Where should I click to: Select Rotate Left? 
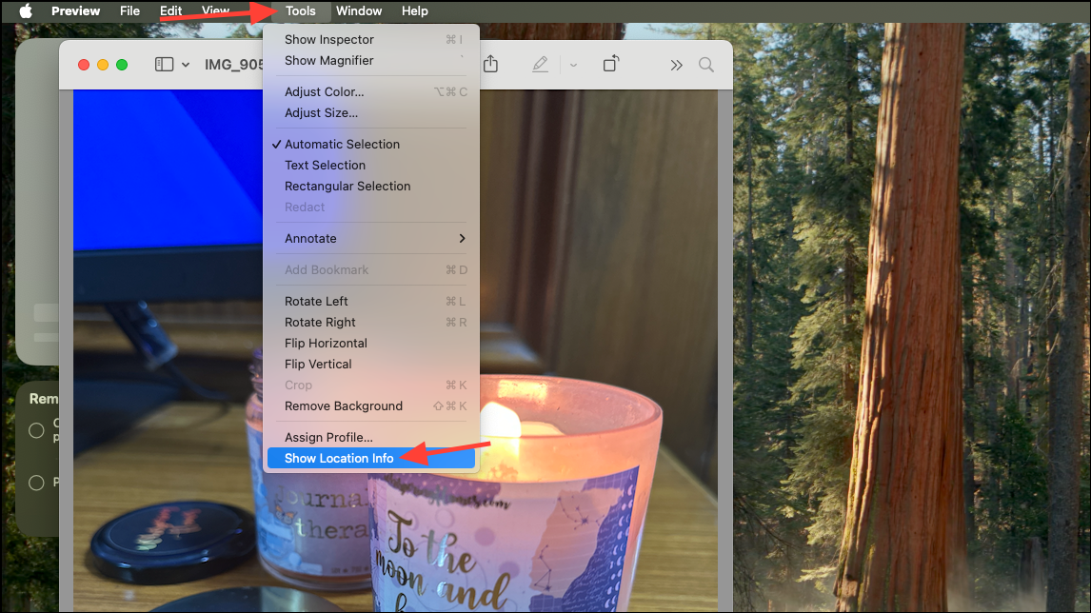tap(371, 302)
